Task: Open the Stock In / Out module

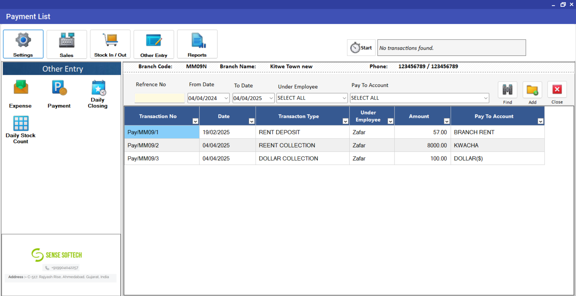Action: click(110, 44)
